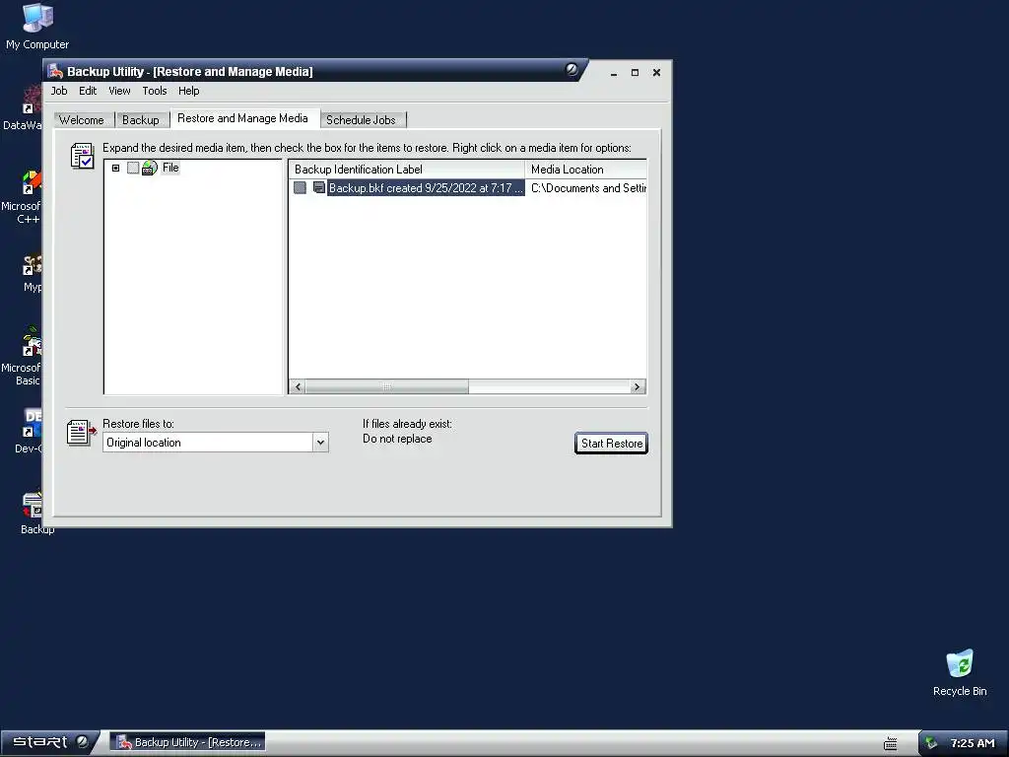Click the scroll right arrow in list
1009x757 pixels.
(x=638, y=386)
